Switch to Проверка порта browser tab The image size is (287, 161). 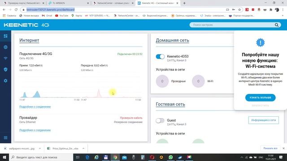coord(24,3)
